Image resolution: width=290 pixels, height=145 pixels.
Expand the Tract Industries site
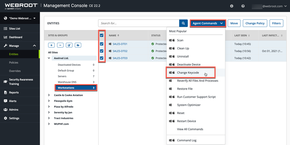point(49,118)
